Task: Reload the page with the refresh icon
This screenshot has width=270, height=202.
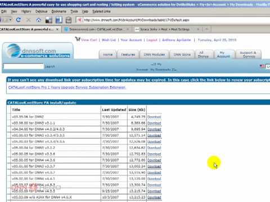Action: (x=19, y=20)
